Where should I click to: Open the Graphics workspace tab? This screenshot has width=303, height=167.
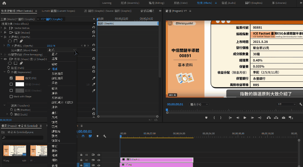tap(253, 3)
